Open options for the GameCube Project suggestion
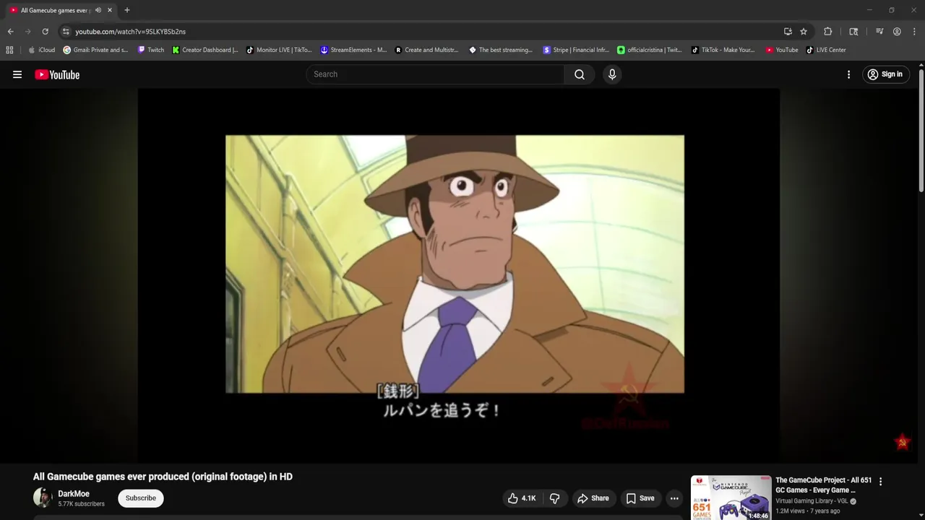This screenshot has height=520, width=925. [x=880, y=482]
